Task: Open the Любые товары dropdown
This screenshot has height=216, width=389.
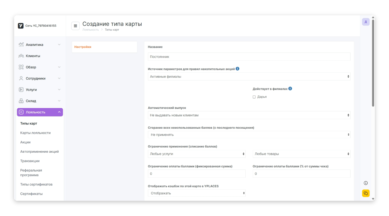Action: coord(302,154)
